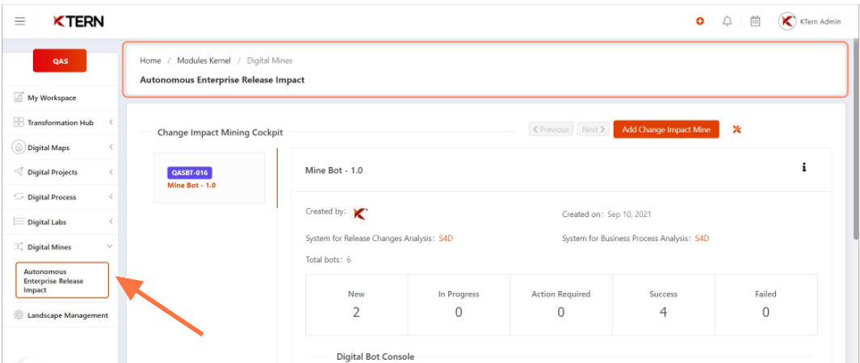Click Mine Bot - 1.0 panel title
Screen dimensions: 860x363
334,170
